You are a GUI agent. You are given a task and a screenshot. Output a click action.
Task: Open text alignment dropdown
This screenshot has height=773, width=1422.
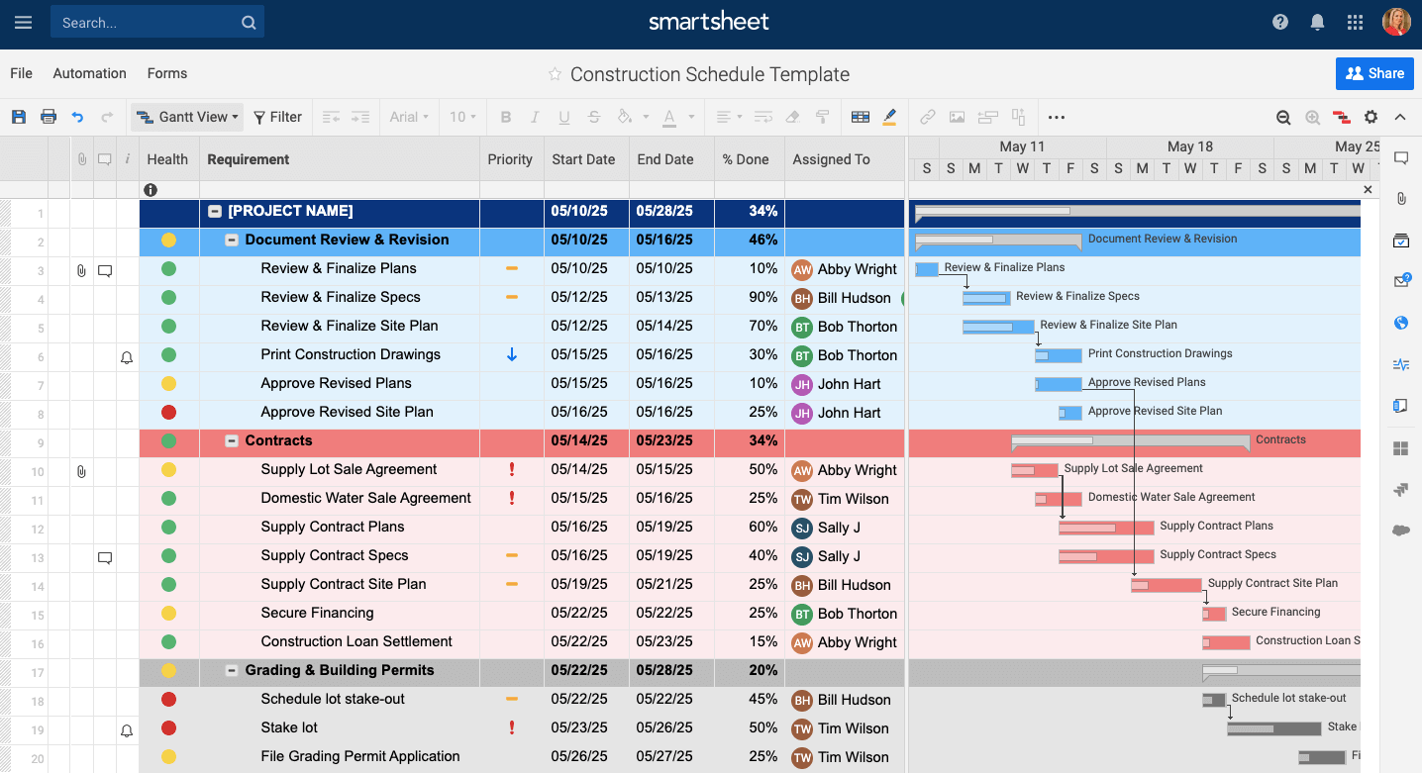pyautogui.click(x=729, y=117)
